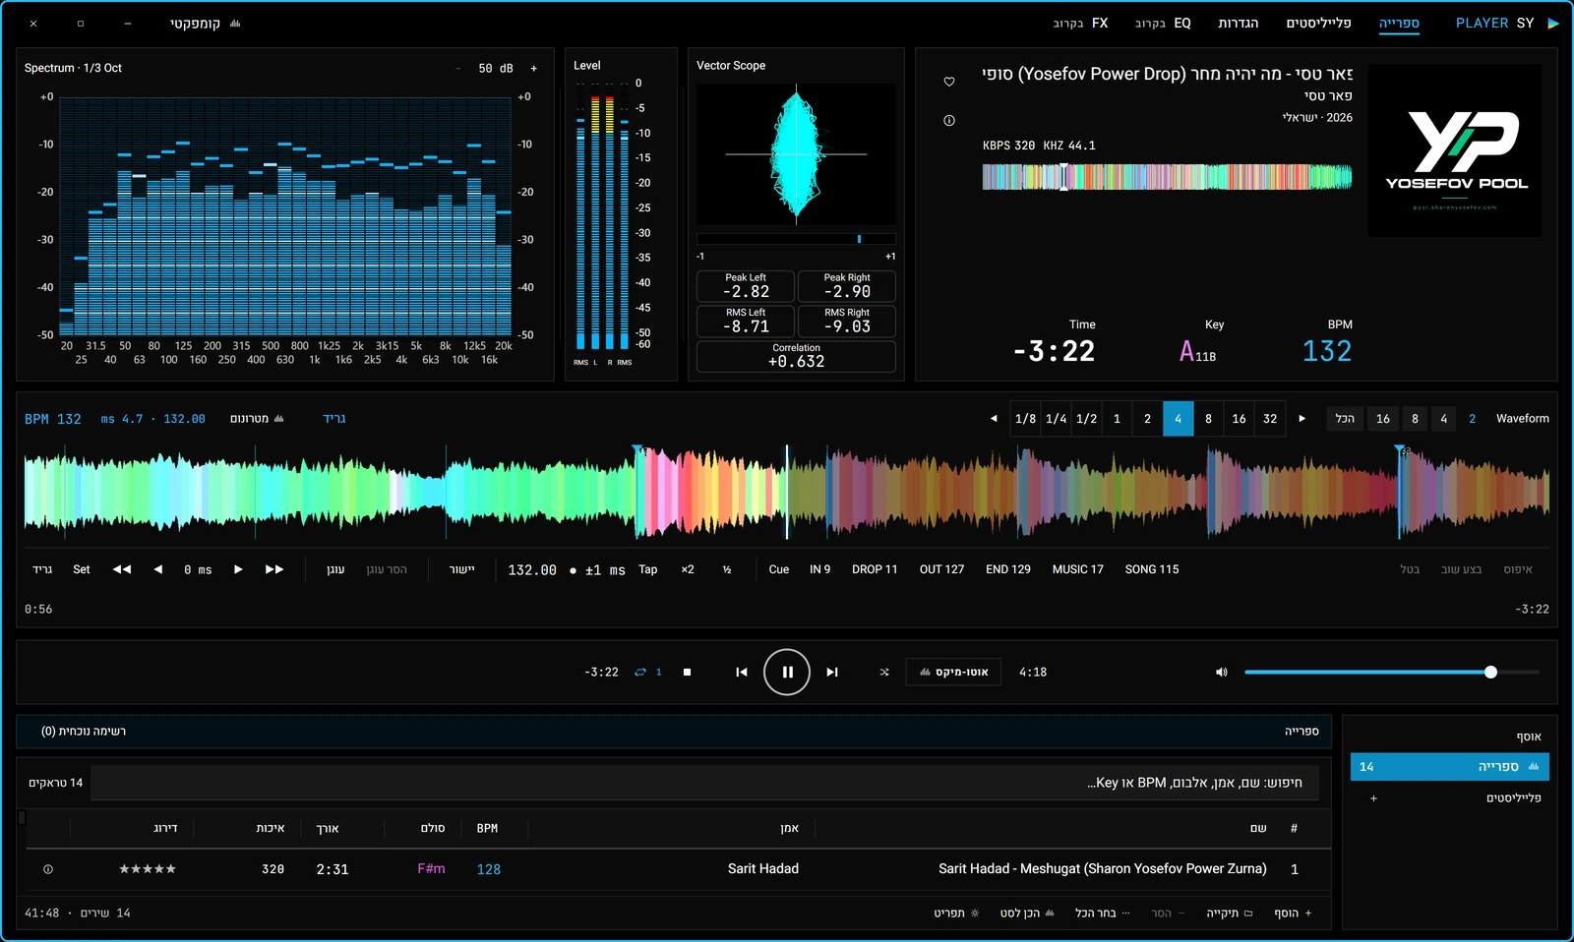The image size is (1574, 942).
Task: Increase spectrum dB range with plus
Action: tap(534, 69)
